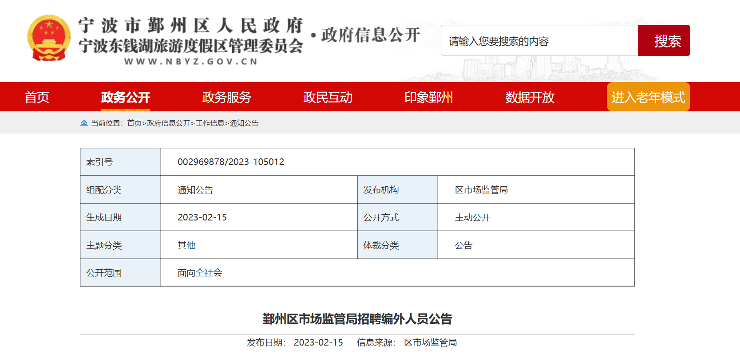Click the 信息来源 区市场监管局 text
740x354 pixels.
pyautogui.click(x=407, y=342)
